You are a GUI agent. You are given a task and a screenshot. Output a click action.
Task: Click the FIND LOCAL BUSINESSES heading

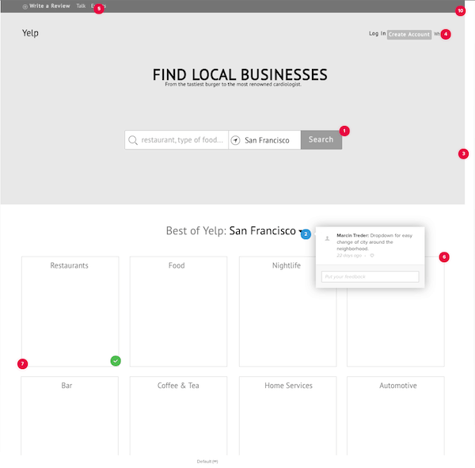[x=240, y=74]
